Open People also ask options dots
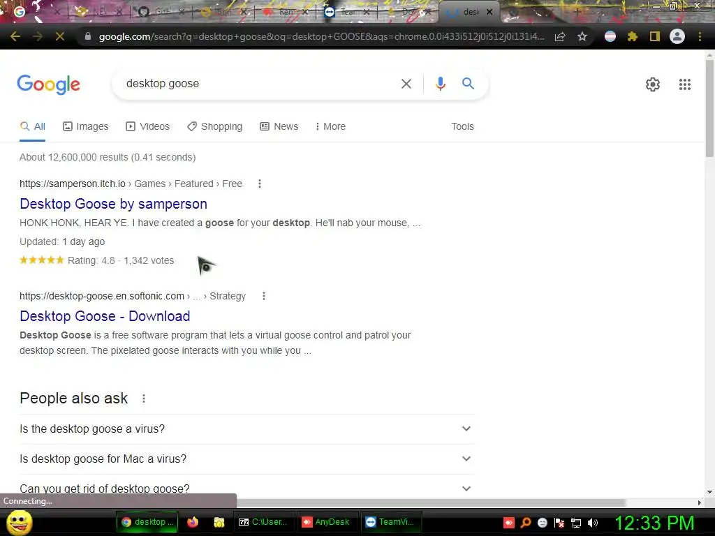 (x=144, y=399)
